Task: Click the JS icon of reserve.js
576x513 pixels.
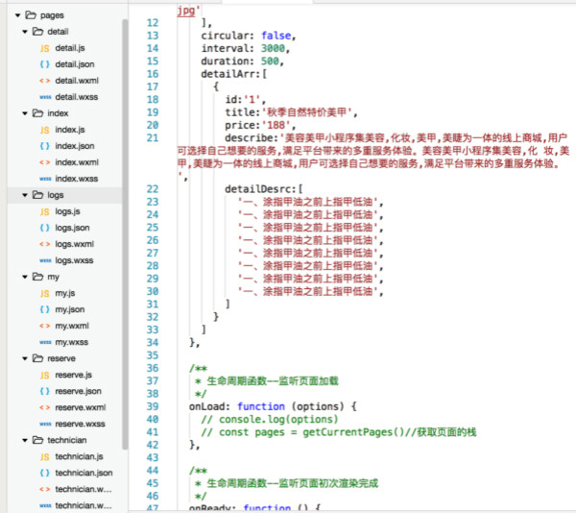Action: (x=44, y=375)
